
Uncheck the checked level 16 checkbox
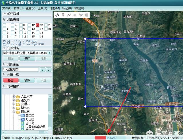point(37,25)
